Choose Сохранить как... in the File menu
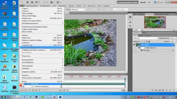Viewport: 177px width, 99px height. (x=42, y=45)
